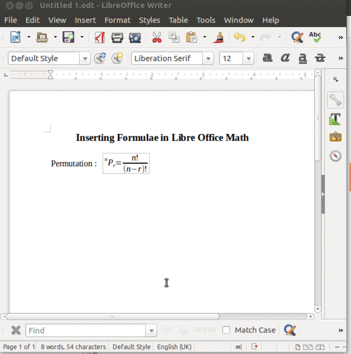
Task: Click the Clone Formatting paintbrush icon
Action: click(x=218, y=37)
